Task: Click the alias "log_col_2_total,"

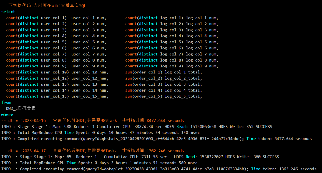Action: (183, 78)
